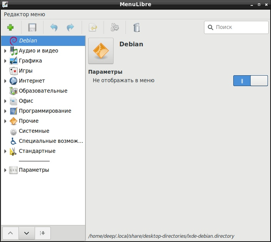Click the Параметры switches icon in tree
271x242 pixels.
coord(13,170)
